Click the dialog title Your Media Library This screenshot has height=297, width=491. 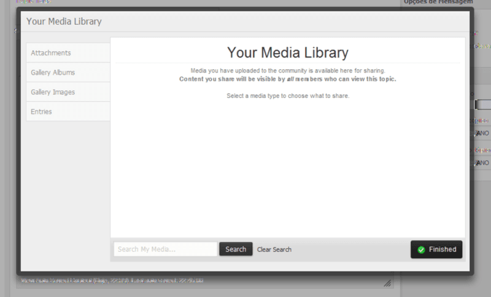pyautogui.click(x=64, y=21)
